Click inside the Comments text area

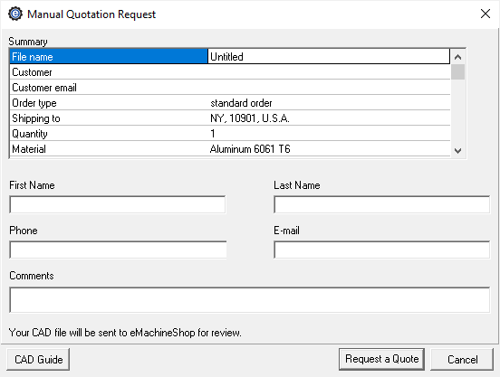point(250,299)
